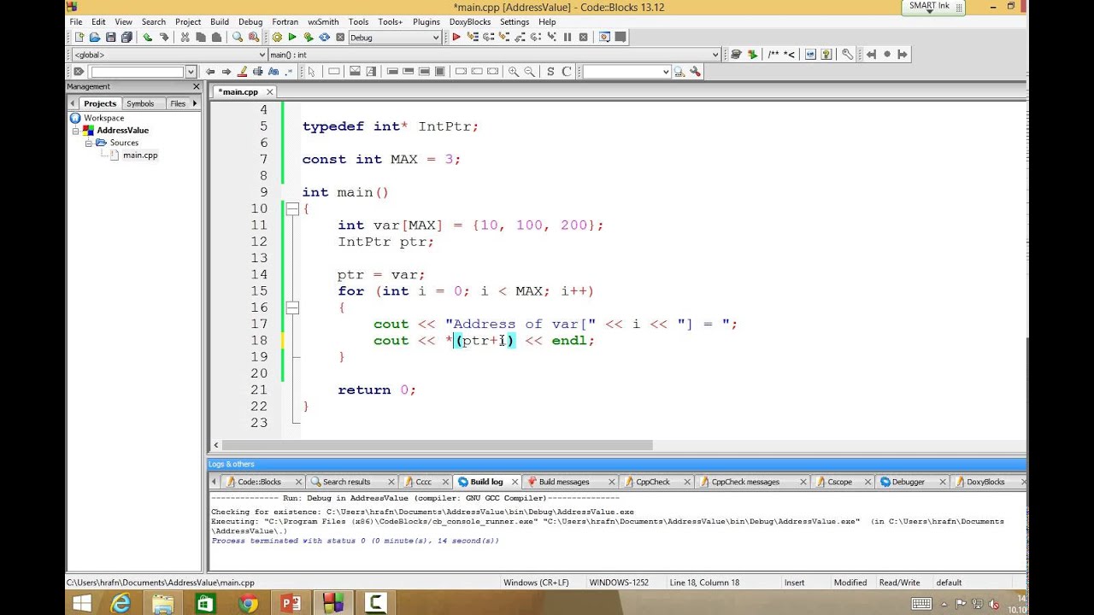
Task: Fold the for loop block at line 16
Action: tap(292, 307)
